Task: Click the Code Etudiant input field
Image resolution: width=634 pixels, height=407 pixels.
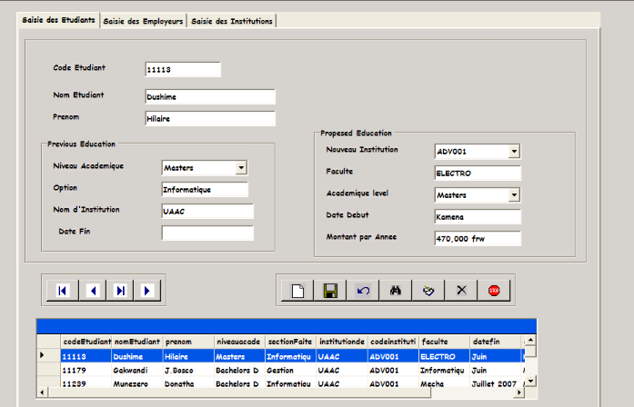Action: pos(182,70)
